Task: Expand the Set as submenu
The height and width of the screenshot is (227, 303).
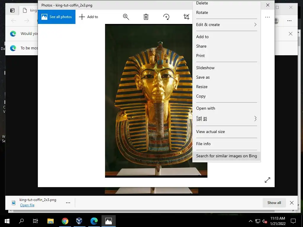Action: 227,119
